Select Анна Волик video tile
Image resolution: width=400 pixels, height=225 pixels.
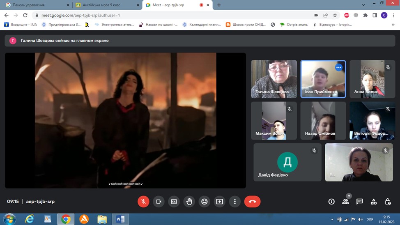[372, 79]
